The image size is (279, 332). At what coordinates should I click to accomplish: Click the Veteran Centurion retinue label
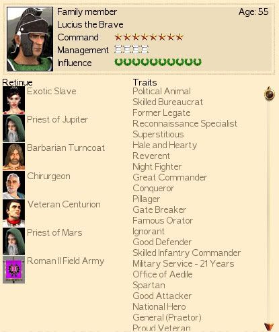(x=64, y=205)
